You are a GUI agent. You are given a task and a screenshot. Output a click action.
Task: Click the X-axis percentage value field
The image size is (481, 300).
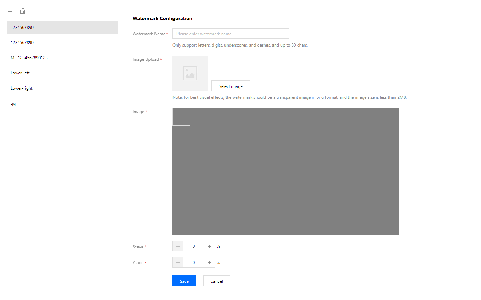pyautogui.click(x=194, y=246)
